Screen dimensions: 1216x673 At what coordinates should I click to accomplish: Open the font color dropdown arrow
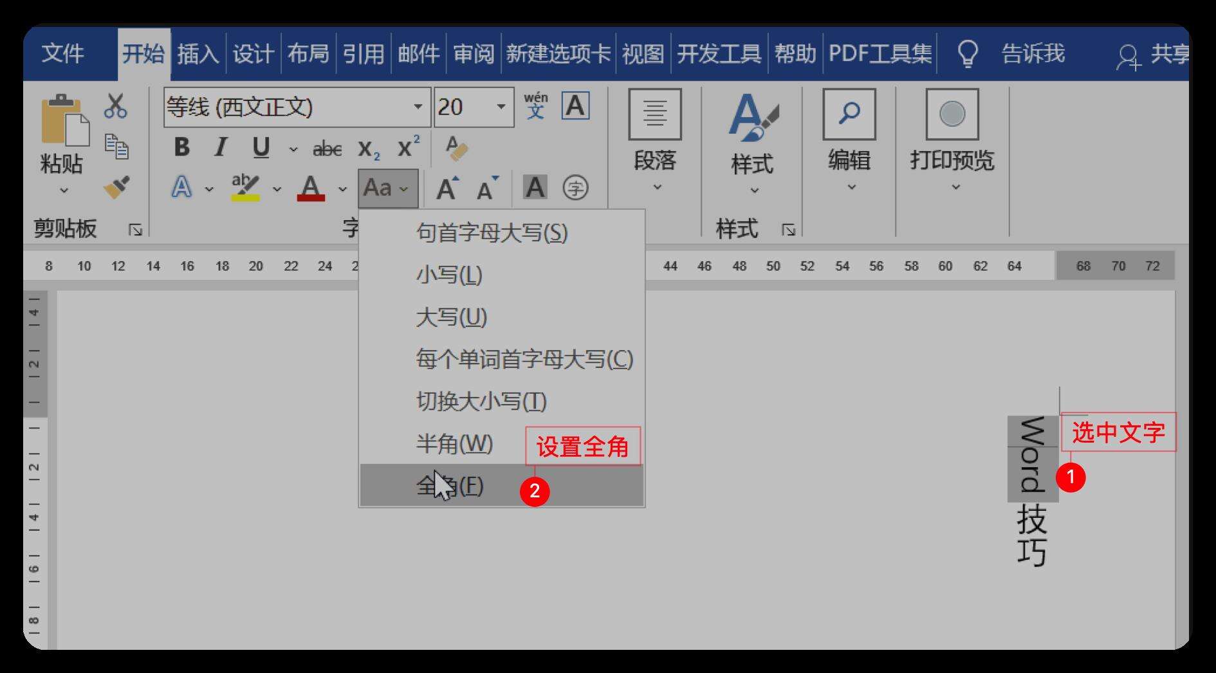tap(342, 189)
